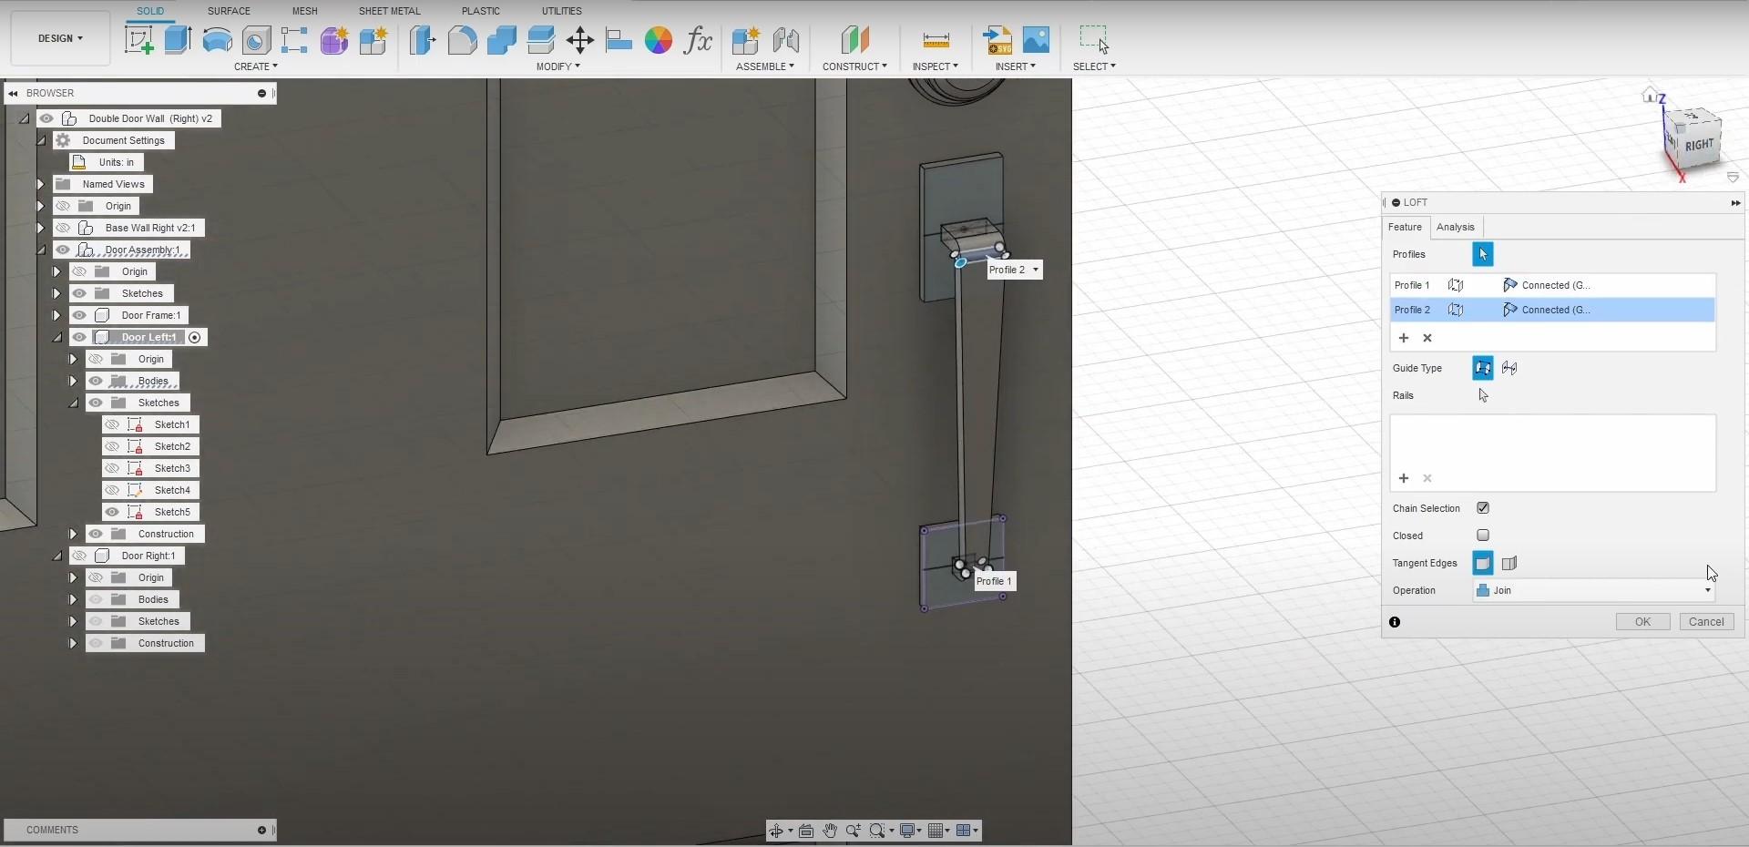Open the Analysis tab in Loft dialog
Image resolution: width=1749 pixels, height=847 pixels.
[1455, 227]
